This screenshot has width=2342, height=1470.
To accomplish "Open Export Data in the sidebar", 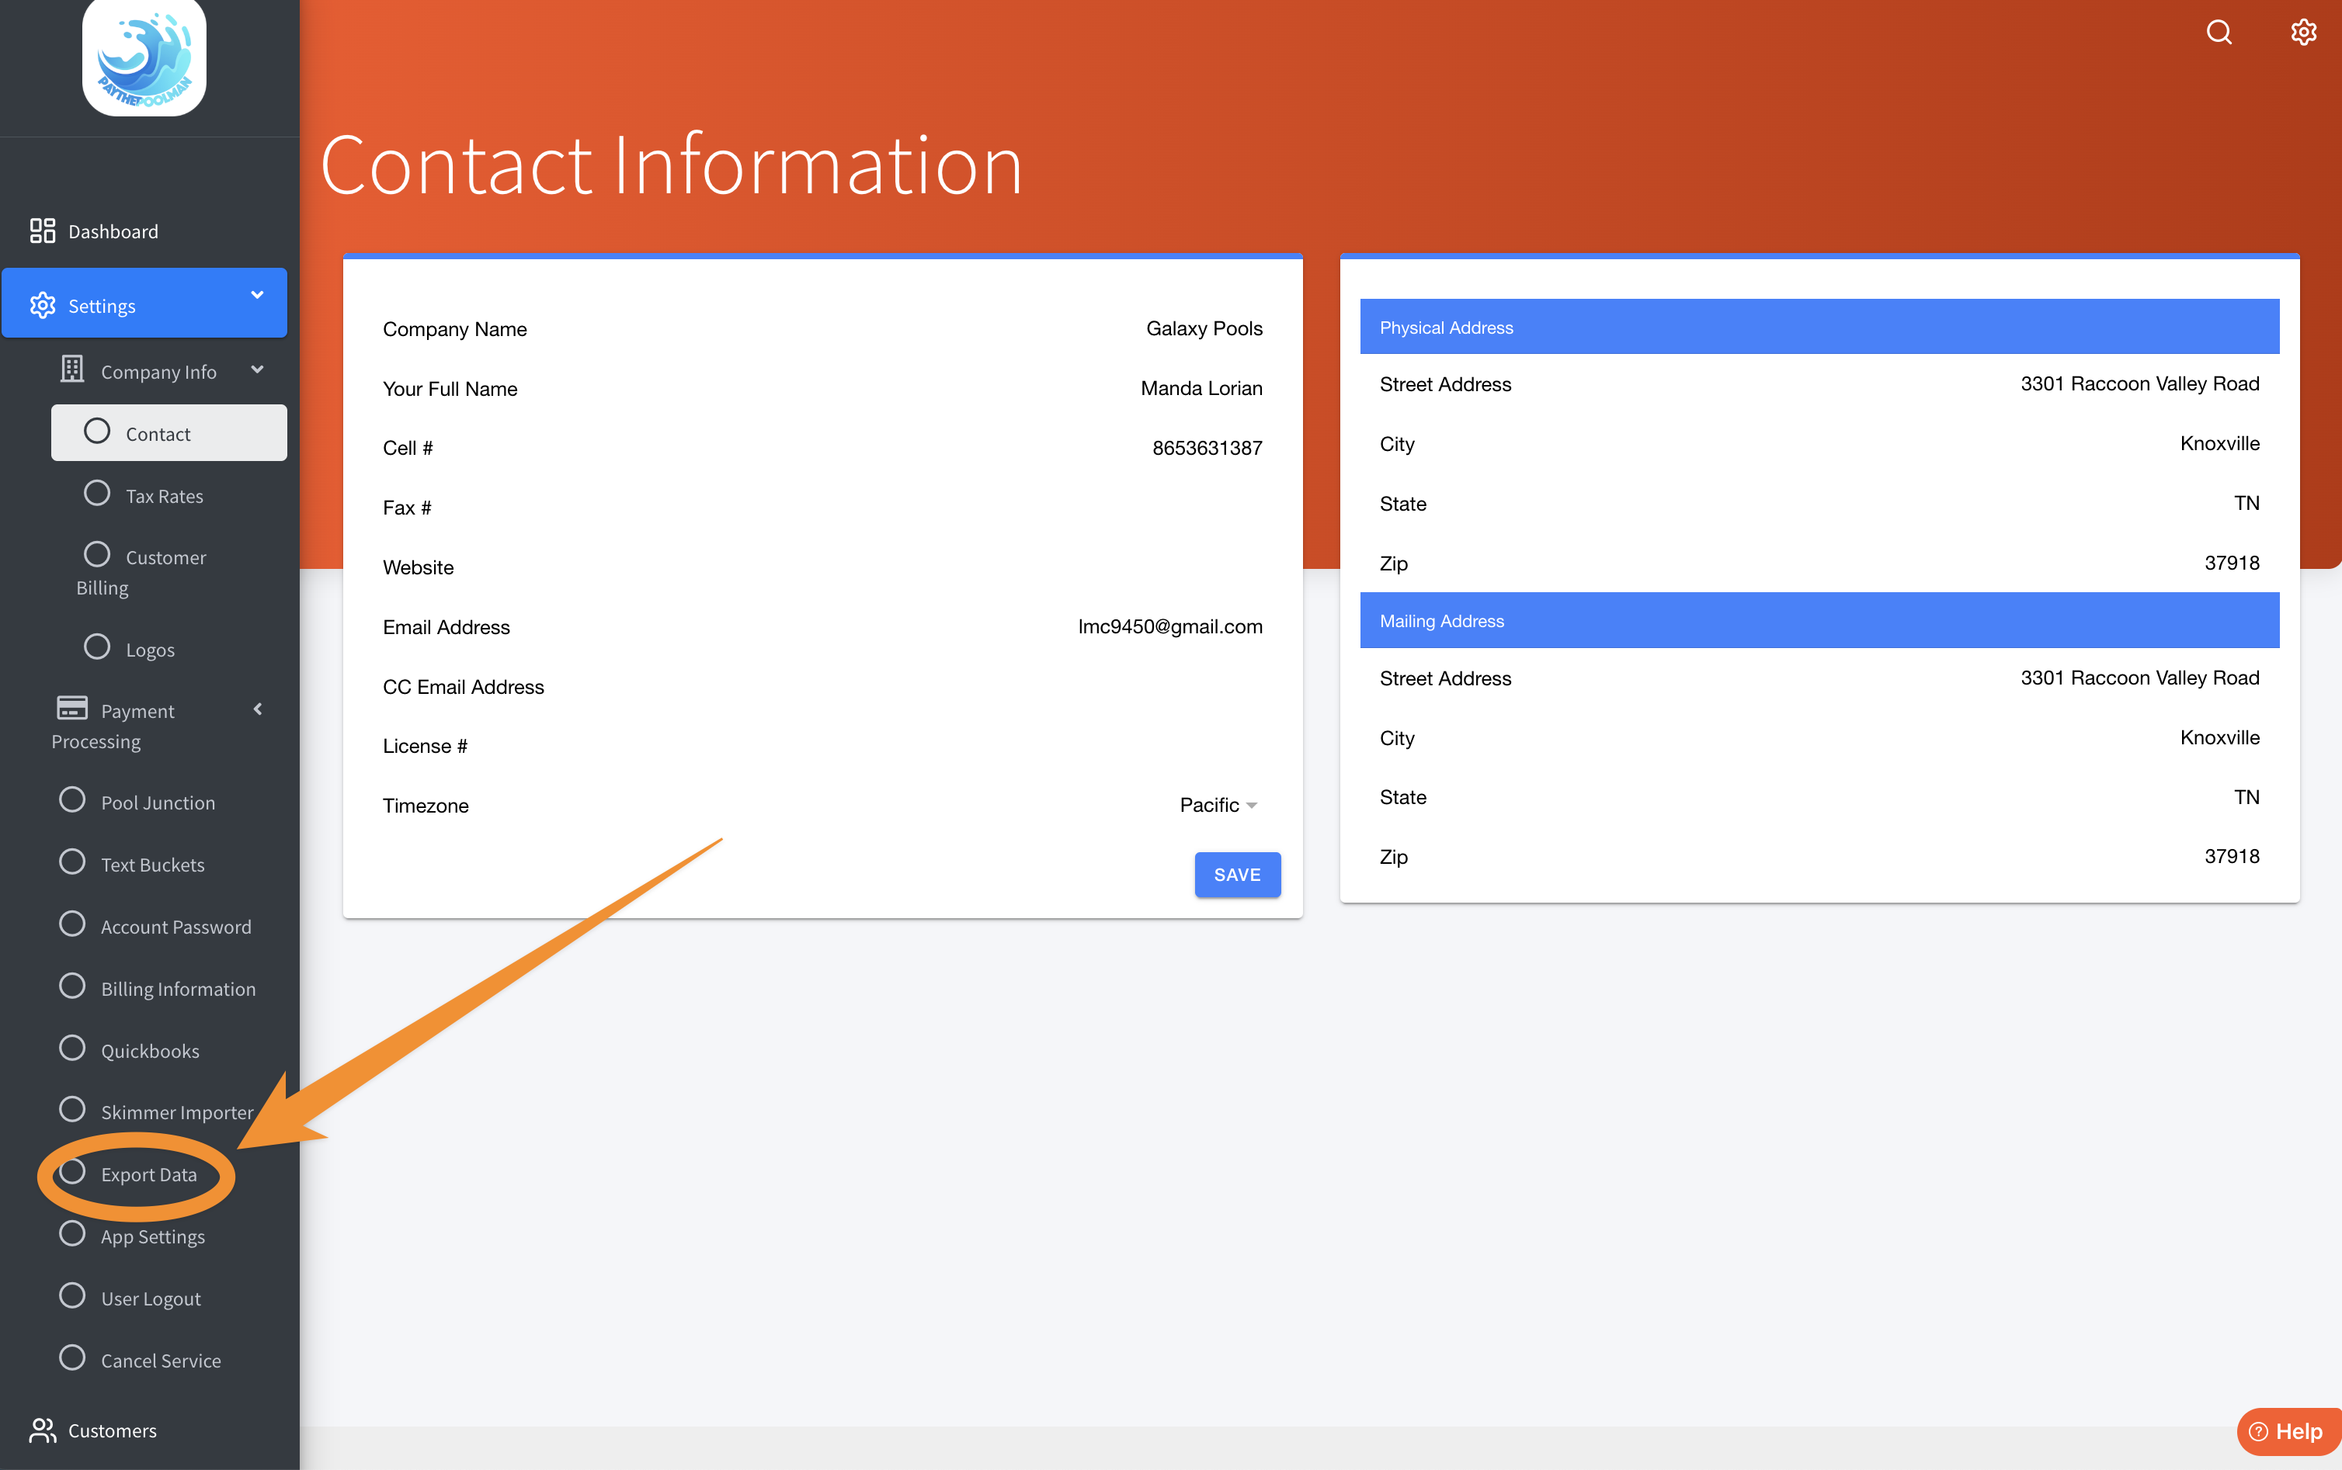I will coord(148,1174).
